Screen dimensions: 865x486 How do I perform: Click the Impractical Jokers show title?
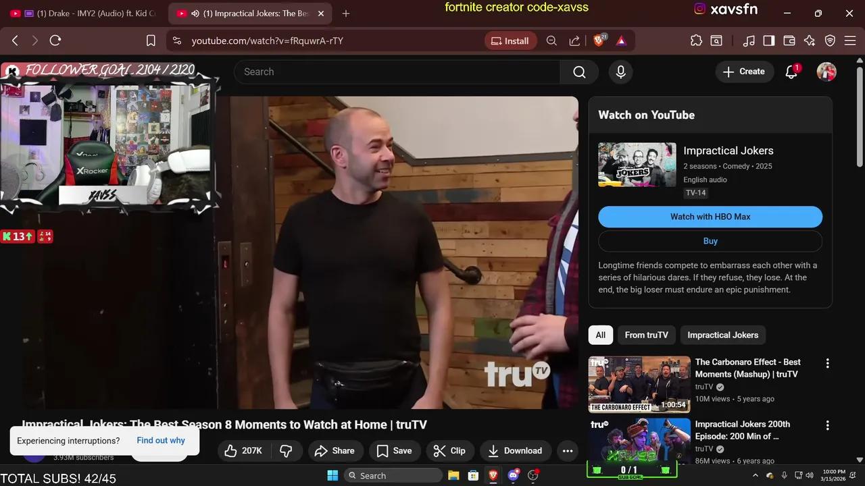[728, 151]
